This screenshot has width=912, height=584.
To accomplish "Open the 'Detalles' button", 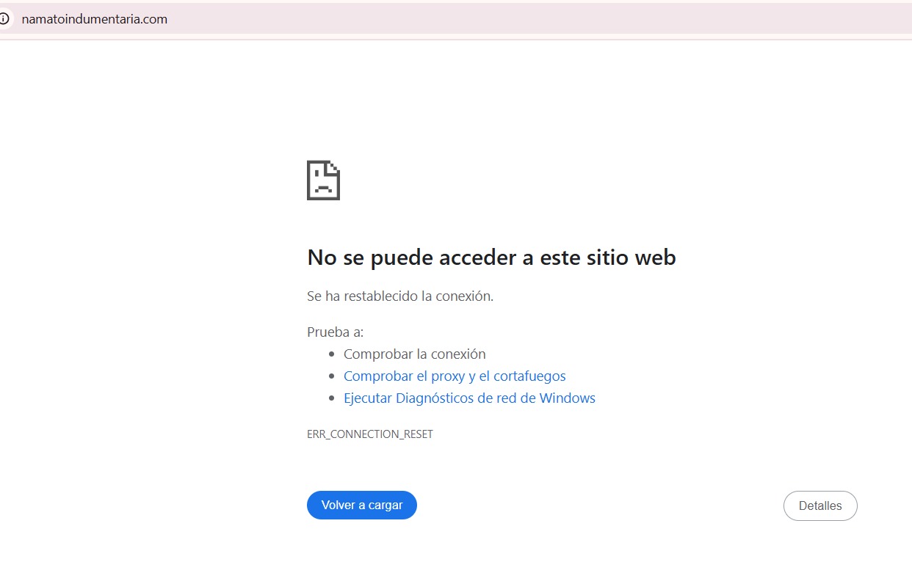I will coord(820,505).
